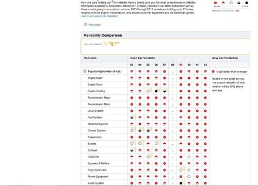Click Paint/Trim 10 open rating circle
The height and width of the screenshot is (186, 258).
189,157
